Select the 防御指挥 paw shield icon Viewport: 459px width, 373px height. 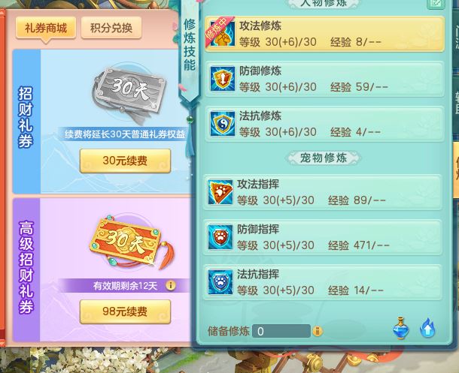220,237
